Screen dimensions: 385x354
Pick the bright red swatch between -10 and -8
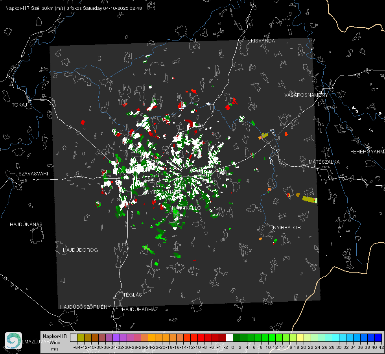click(x=201, y=337)
